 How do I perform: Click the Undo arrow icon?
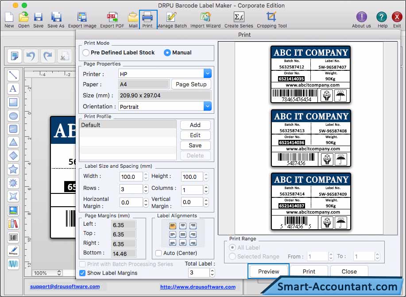(x=31, y=56)
